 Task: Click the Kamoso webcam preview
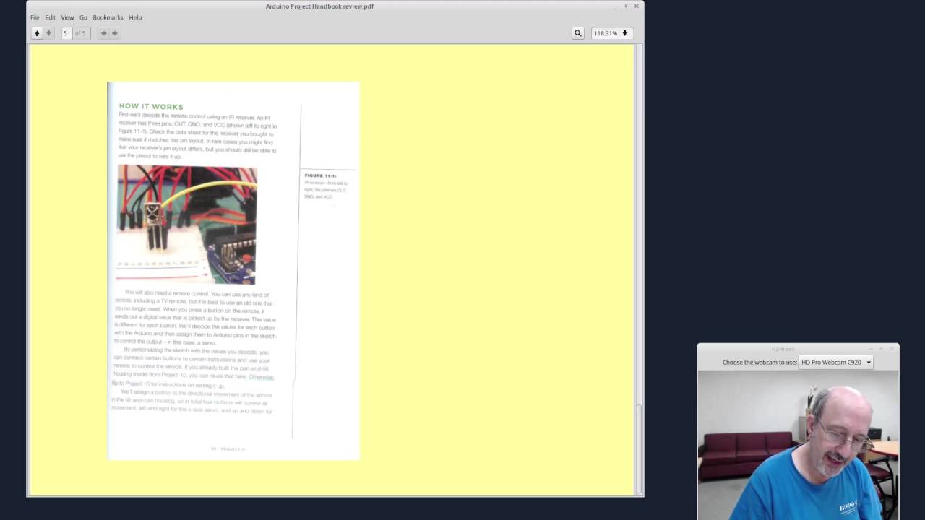[798, 445]
